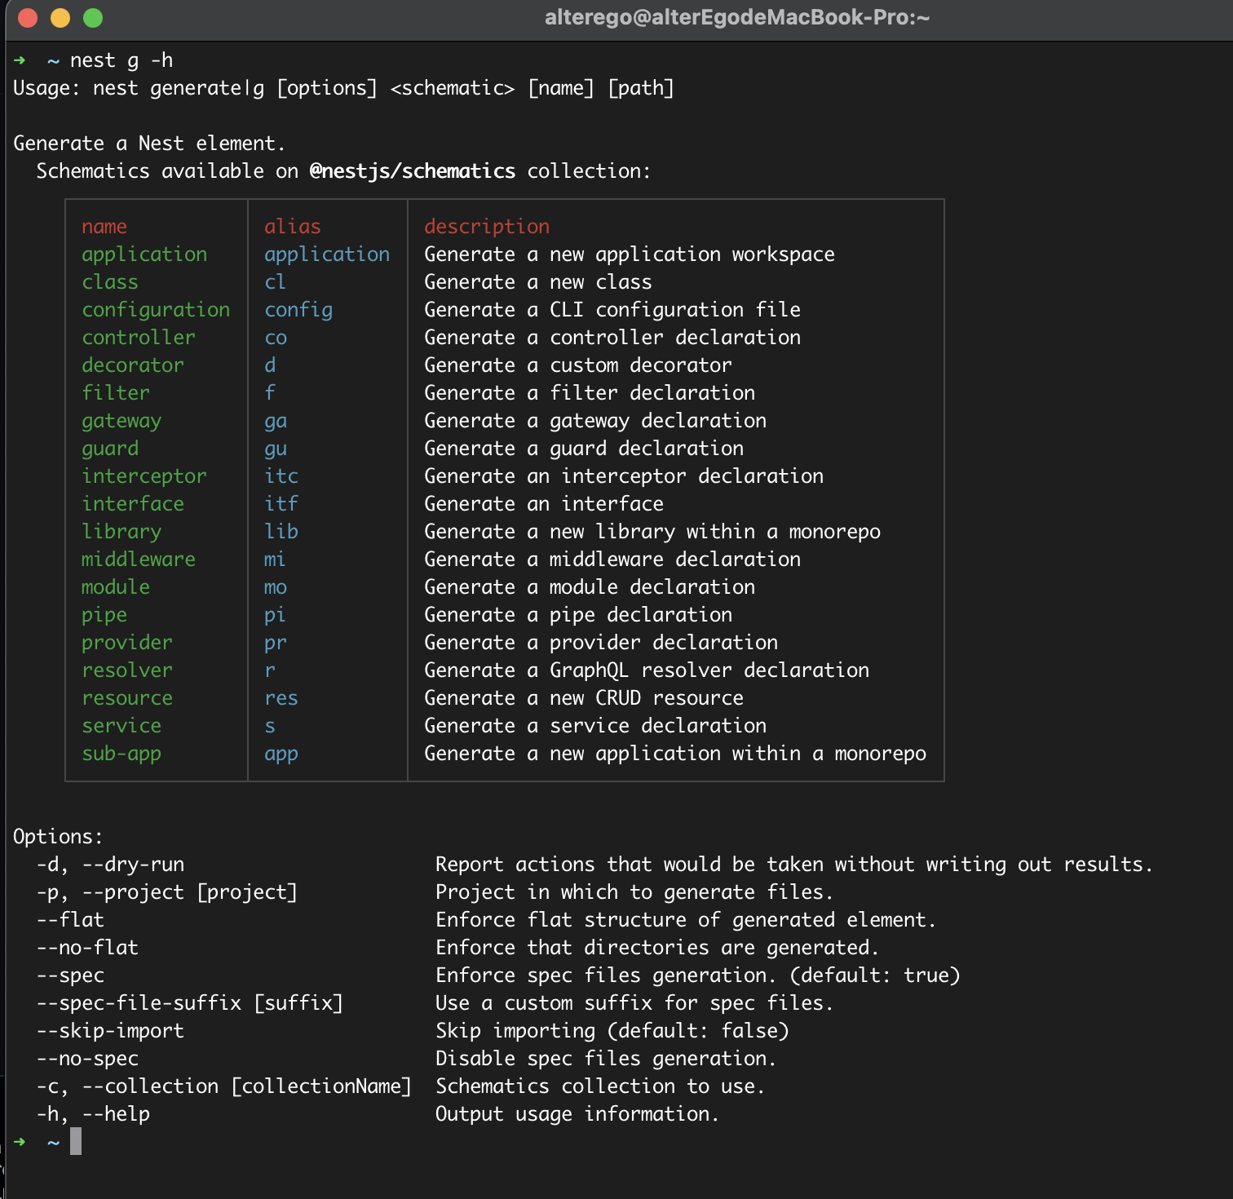Click the 'pi' alias for pipe

[275, 615]
